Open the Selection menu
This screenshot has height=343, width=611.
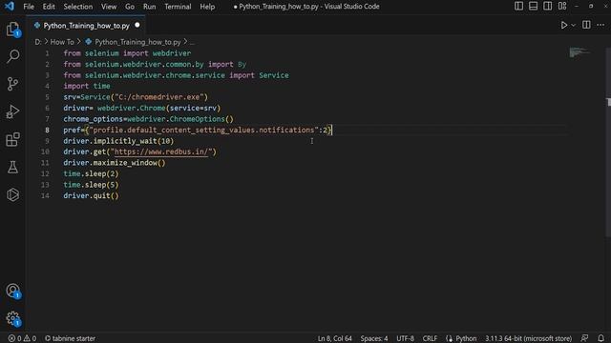point(78,7)
